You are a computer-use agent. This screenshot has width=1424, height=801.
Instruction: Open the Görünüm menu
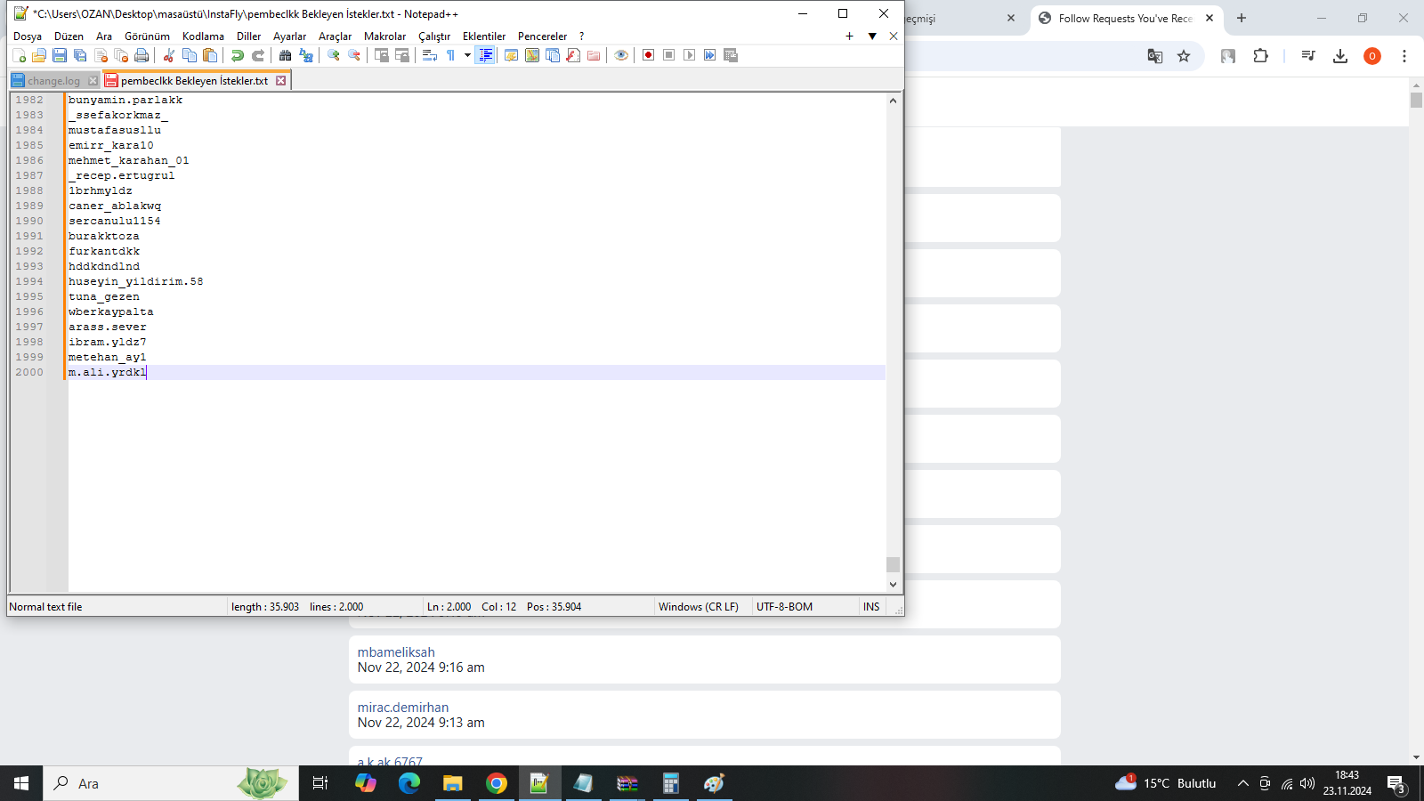pos(147,36)
